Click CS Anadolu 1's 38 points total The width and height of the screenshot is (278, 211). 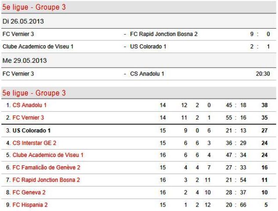pos(264,105)
